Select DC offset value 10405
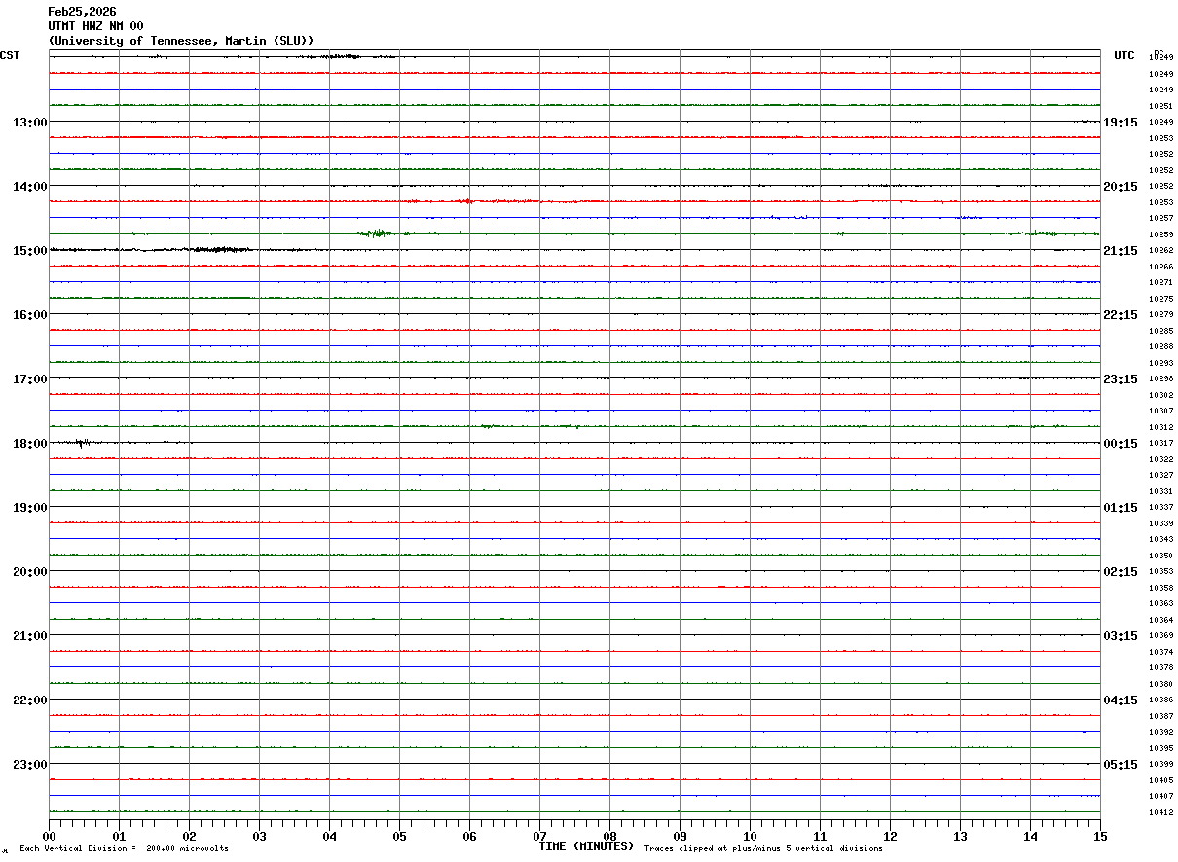1178x862 pixels. point(1160,780)
